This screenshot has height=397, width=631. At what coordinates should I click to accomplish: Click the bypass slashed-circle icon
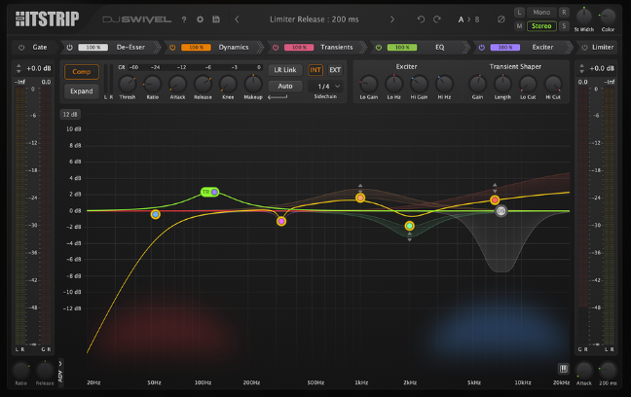click(501, 19)
